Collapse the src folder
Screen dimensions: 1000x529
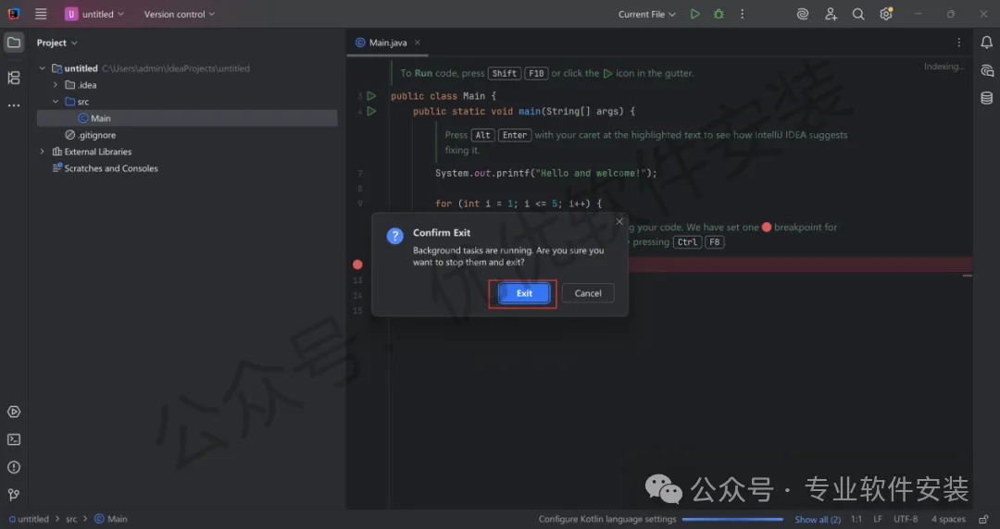pos(55,102)
